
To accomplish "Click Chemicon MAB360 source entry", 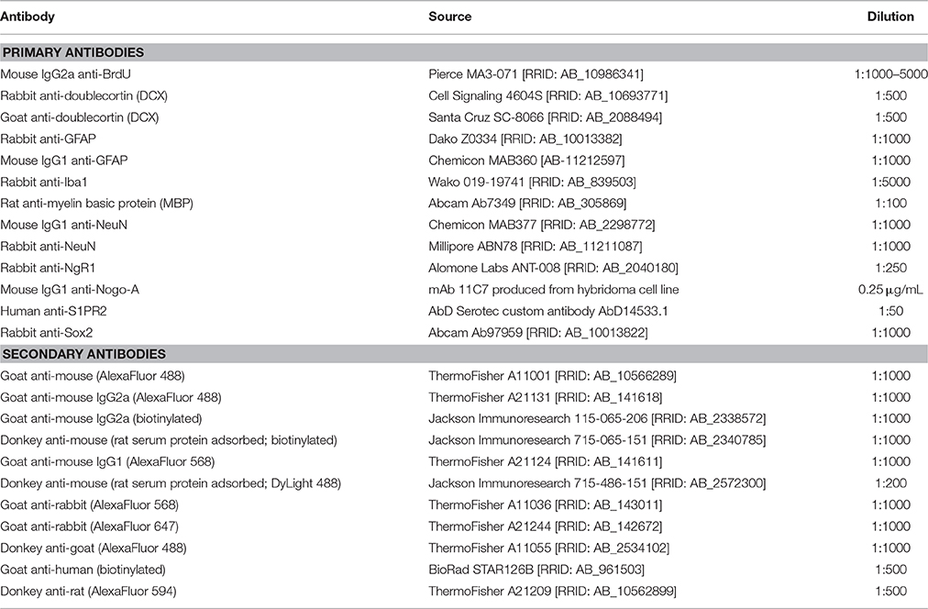I will pos(526,161).
